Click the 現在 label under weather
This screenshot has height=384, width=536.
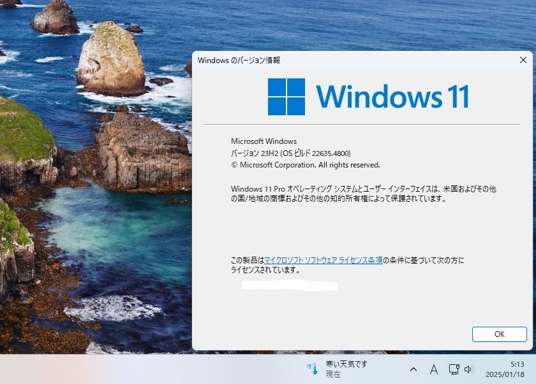click(x=333, y=374)
